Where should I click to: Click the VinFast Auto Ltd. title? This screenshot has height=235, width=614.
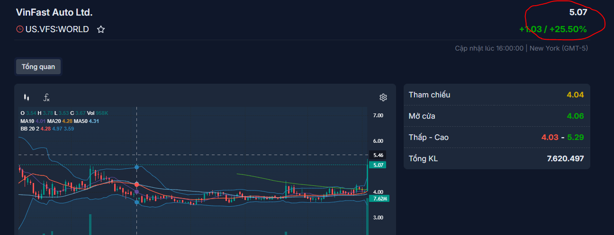pyautogui.click(x=54, y=12)
